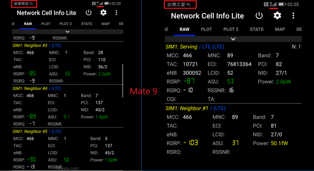Tap Network Cell Info Lite title on right
This screenshot has width=314, height=171.
point(207,16)
